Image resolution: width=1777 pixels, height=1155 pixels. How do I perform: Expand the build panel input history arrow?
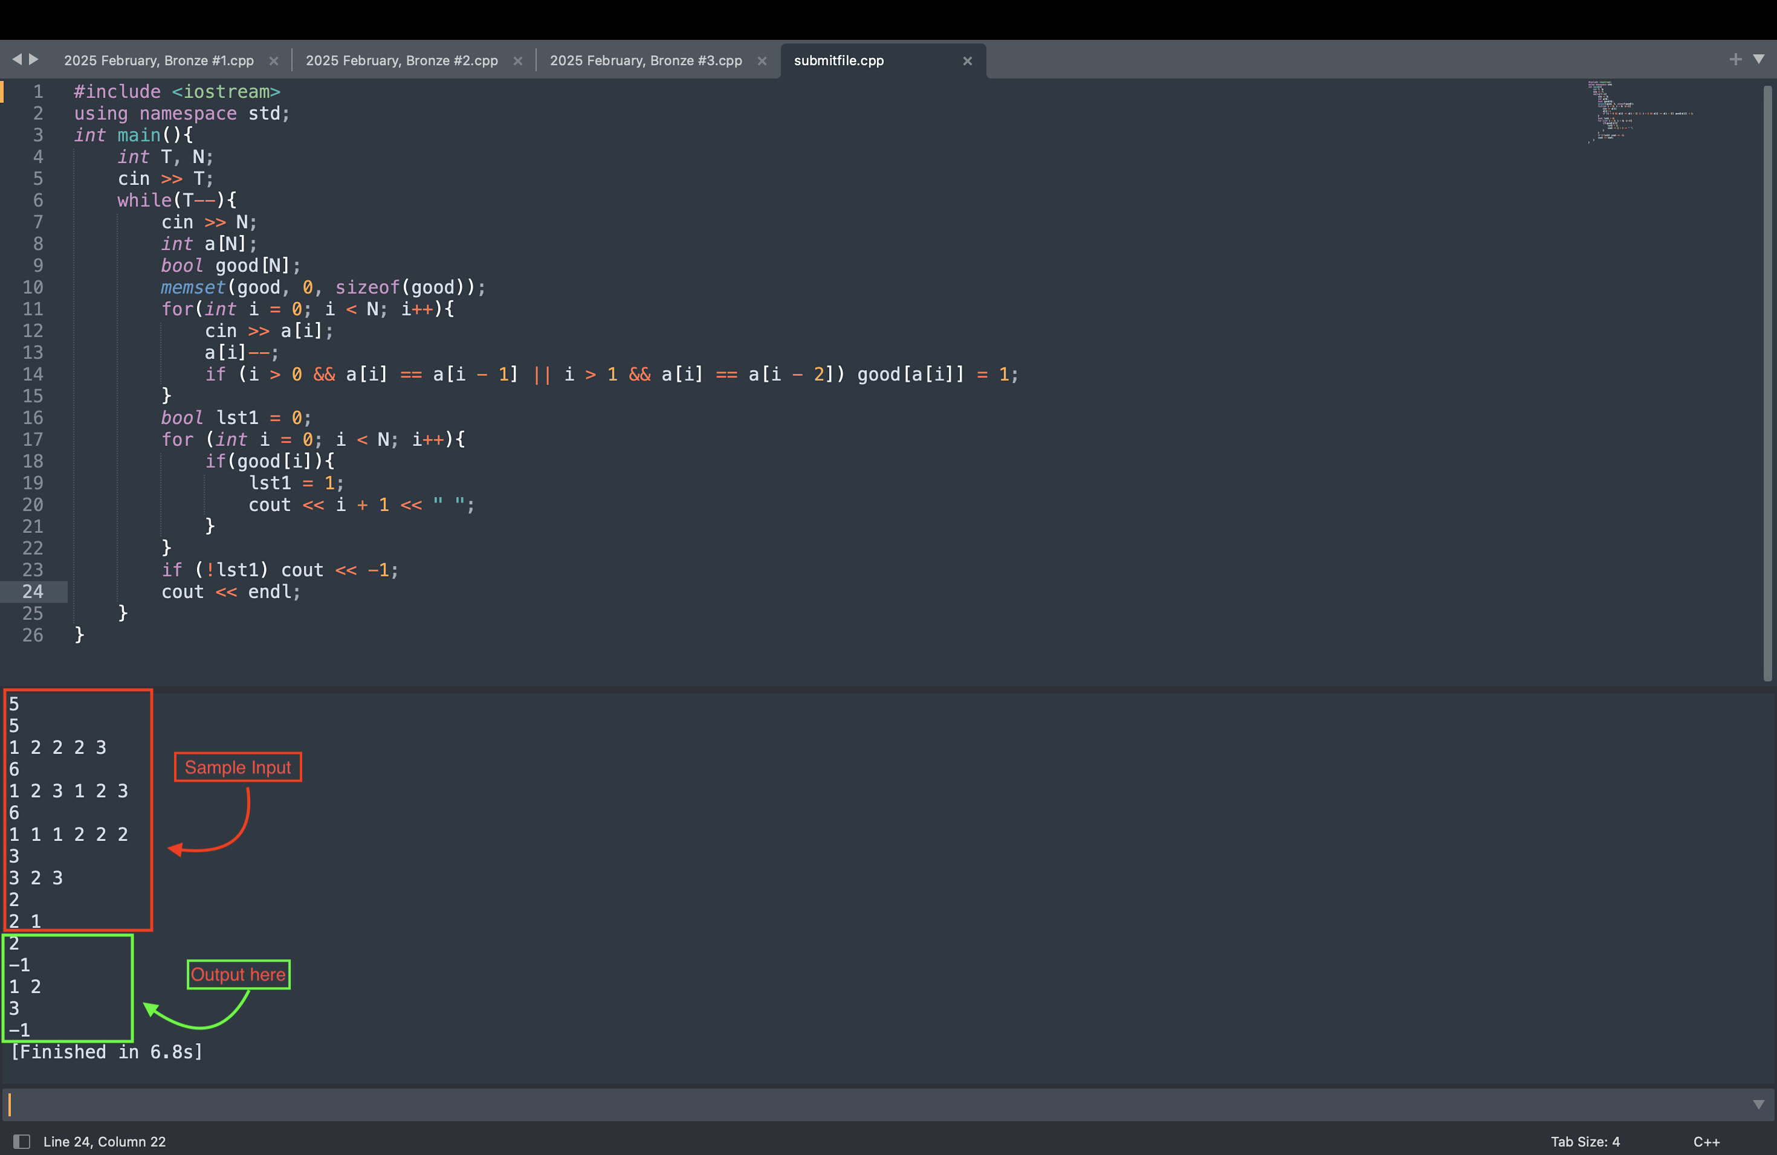point(1758,1104)
